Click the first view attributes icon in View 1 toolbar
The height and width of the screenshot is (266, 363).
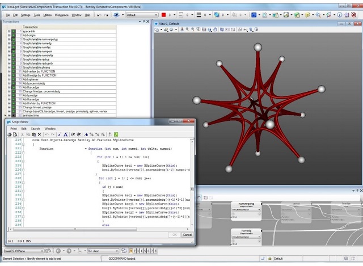click(157, 29)
